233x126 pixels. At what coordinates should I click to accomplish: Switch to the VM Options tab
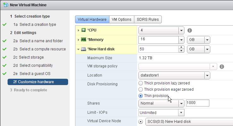pos(121,20)
